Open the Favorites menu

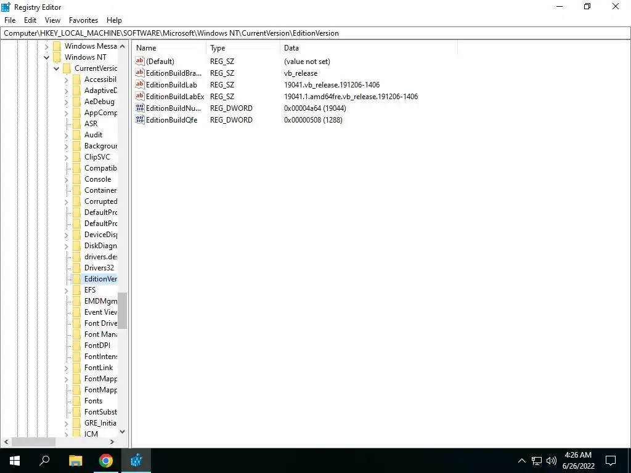[x=83, y=20]
